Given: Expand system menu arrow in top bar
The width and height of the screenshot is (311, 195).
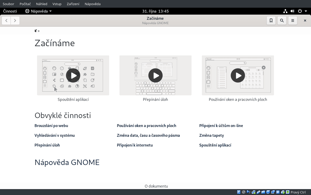Looking at the screenshot, I should click(306, 11).
